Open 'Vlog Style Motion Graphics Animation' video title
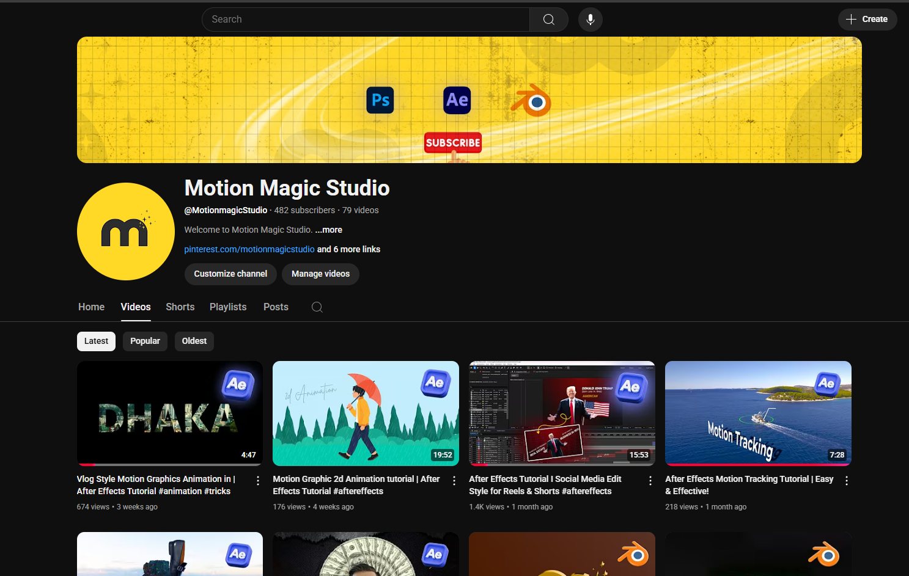The width and height of the screenshot is (909, 576). [156, 485]
